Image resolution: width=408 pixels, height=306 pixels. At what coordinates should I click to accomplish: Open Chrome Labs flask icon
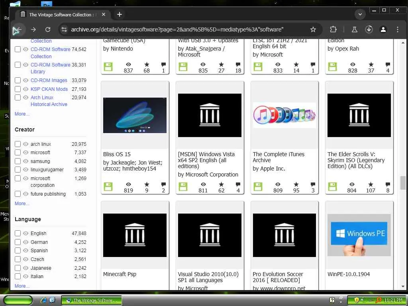click(x=354, y=29)
